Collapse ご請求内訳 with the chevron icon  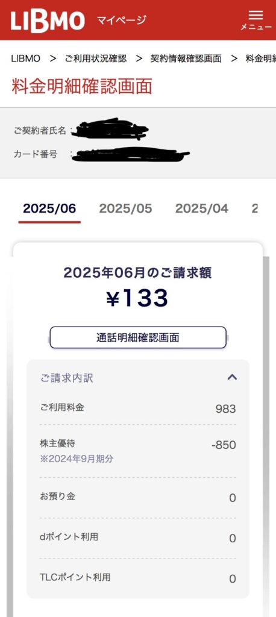(232, 377)
